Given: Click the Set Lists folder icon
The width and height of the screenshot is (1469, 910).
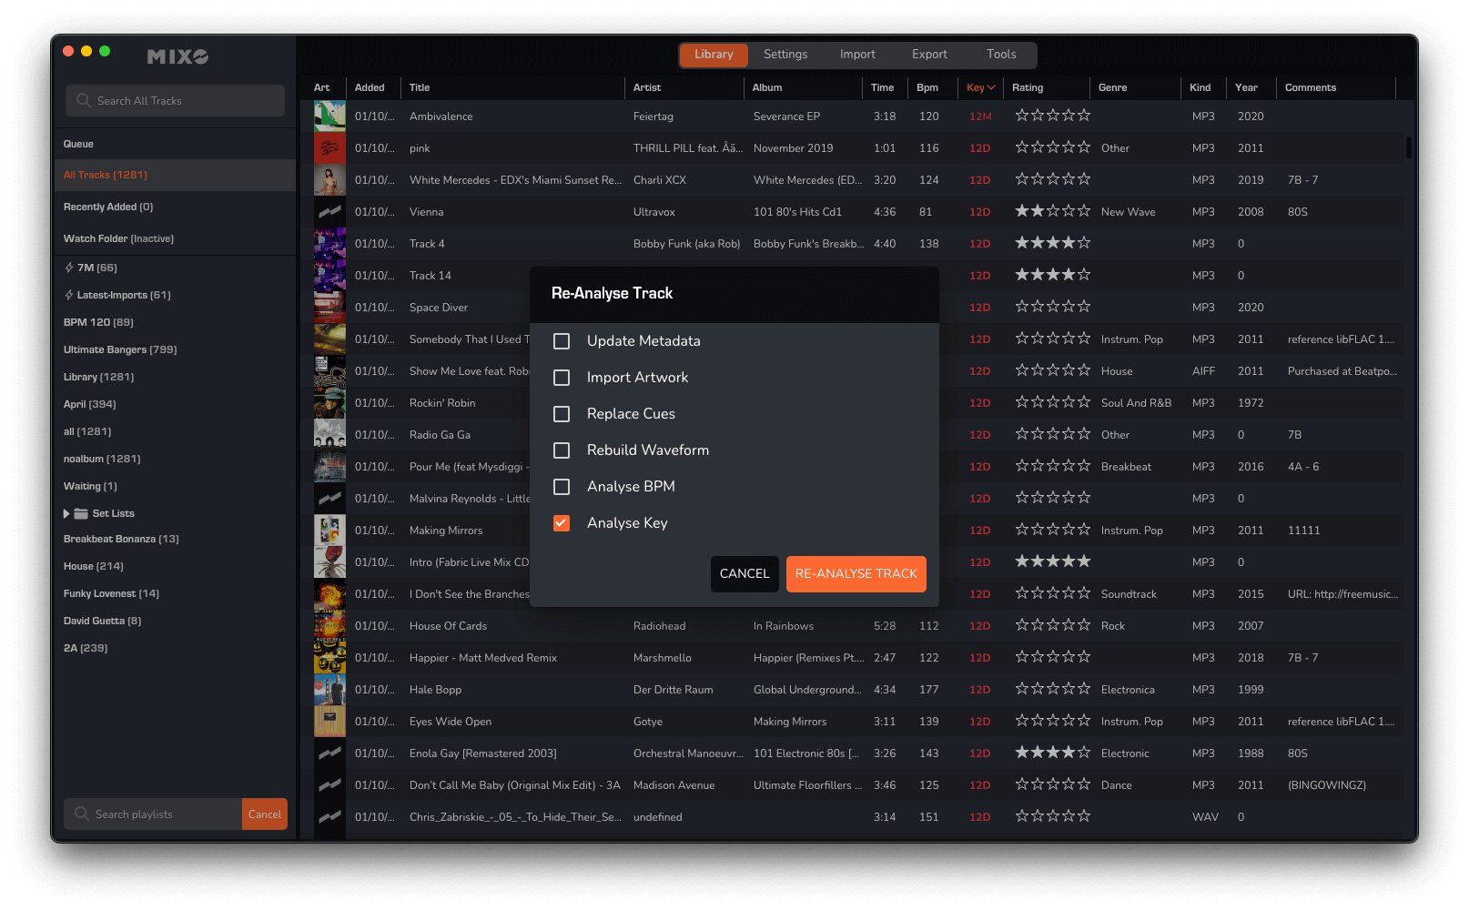Looking at the screenshot, I should [x=81, y=513].
